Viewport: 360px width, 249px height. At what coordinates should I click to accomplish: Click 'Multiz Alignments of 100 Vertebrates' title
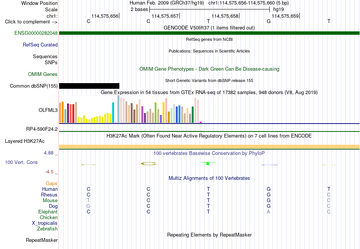(209, 178)
